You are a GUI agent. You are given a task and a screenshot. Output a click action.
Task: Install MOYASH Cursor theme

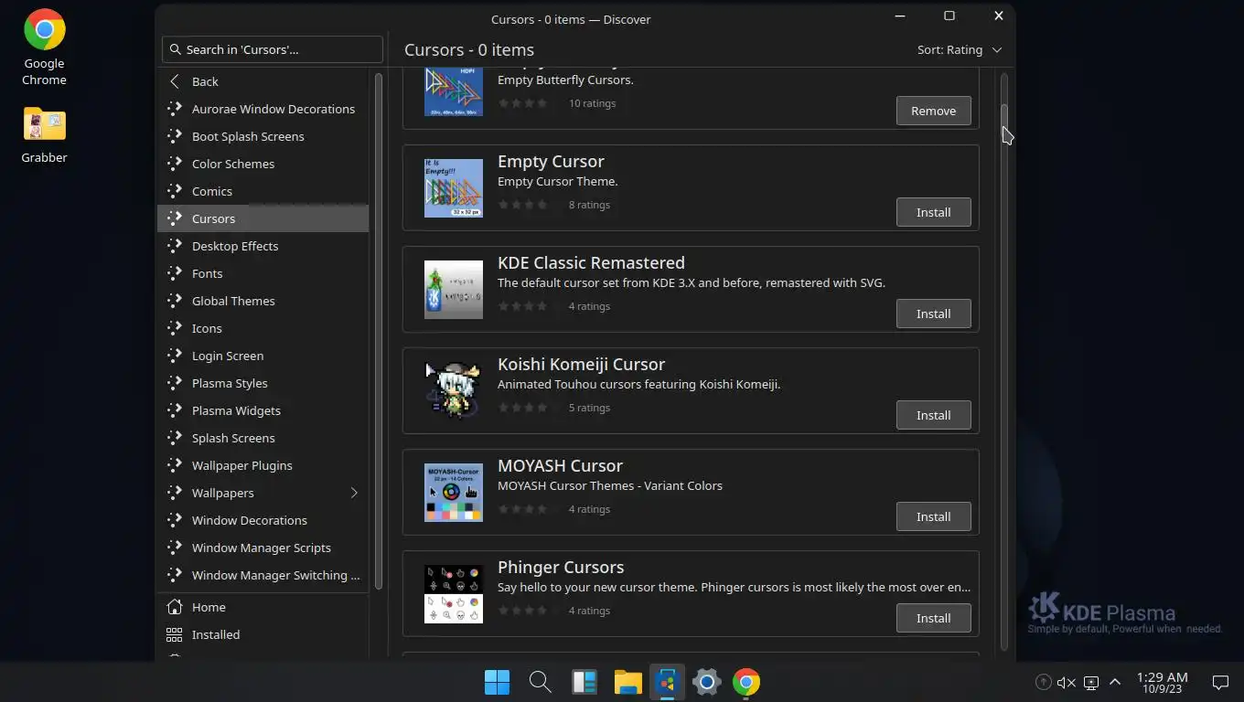[934, 516]
